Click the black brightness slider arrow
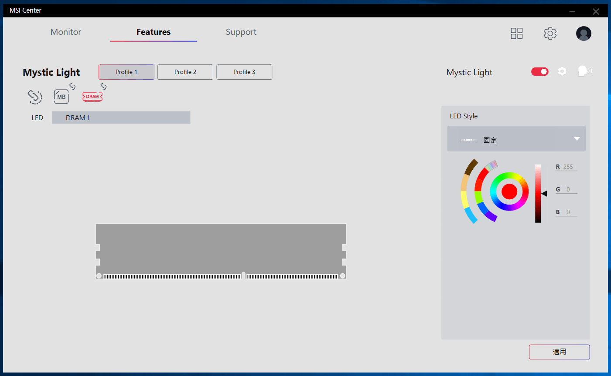611x376 pixels. [x=544, y=194]
